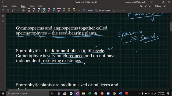Toggle Ink to Shape conversion
The height and width of the screenshot is (96, 172).
coord(103,11)
